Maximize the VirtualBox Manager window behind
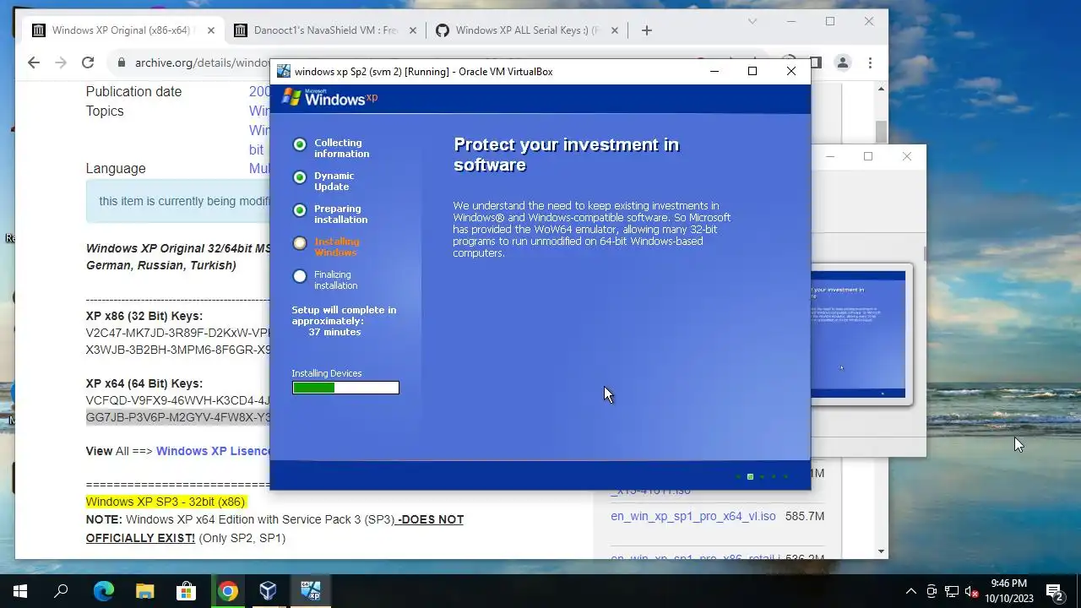The width and height of the screenshot is (1081, 608). click(x=867, y=156)
